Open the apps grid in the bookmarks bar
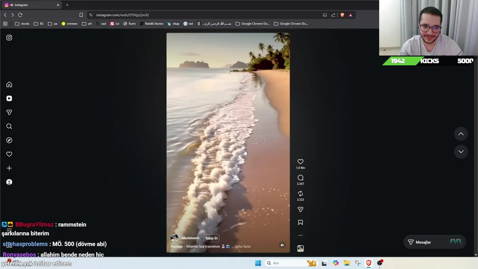Viewport: 478px width, 269px height. [x=5, y=24]
